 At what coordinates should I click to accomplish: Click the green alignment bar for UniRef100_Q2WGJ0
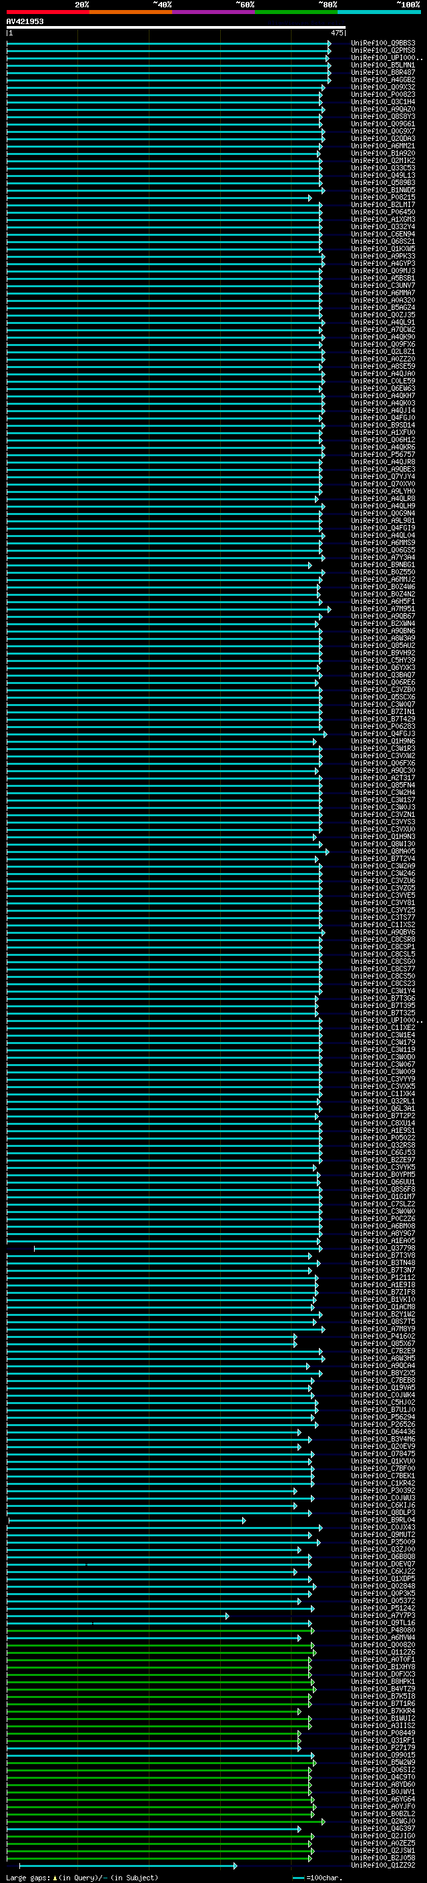coord(165,1822)
